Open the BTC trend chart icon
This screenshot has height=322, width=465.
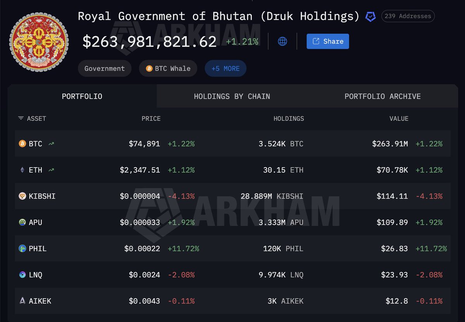coord(51,144)
